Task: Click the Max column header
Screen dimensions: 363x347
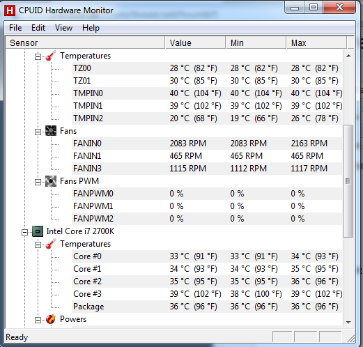Action: pos(316,43)
